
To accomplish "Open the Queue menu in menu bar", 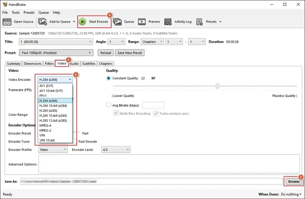I will point(43,13).
